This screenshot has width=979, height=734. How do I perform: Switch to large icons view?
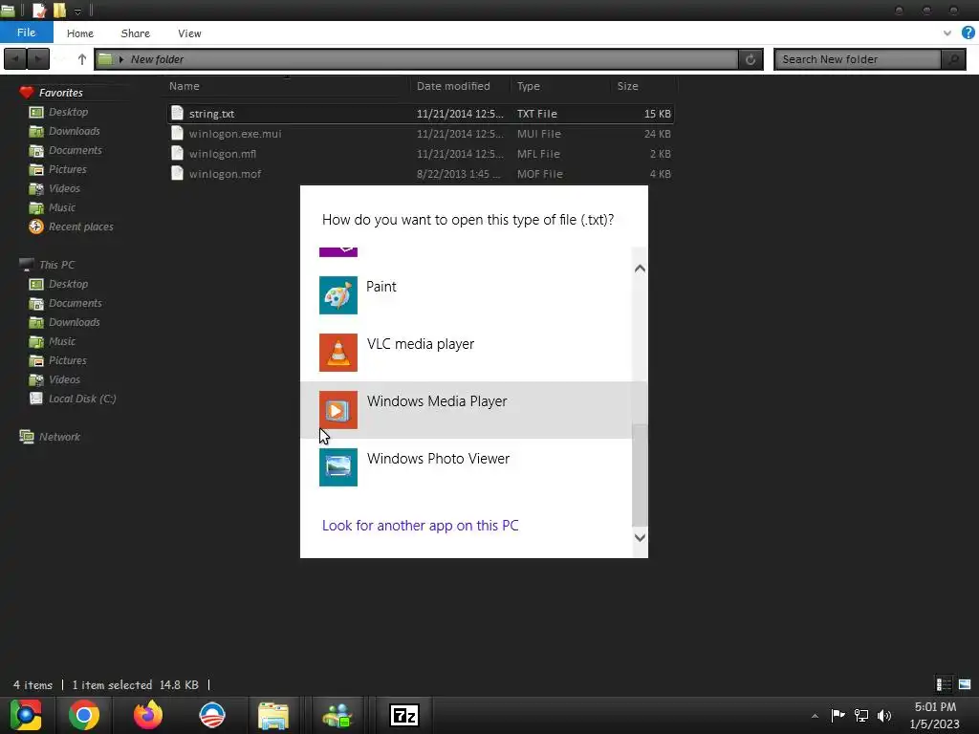point(965,684)
